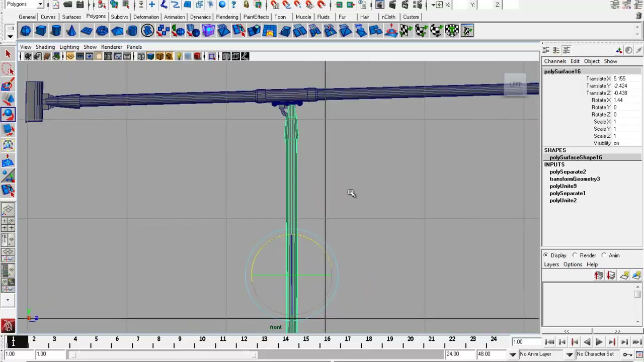Select the four view layout
The width and height of the screenshot is (644, 362).
(8, 224)
